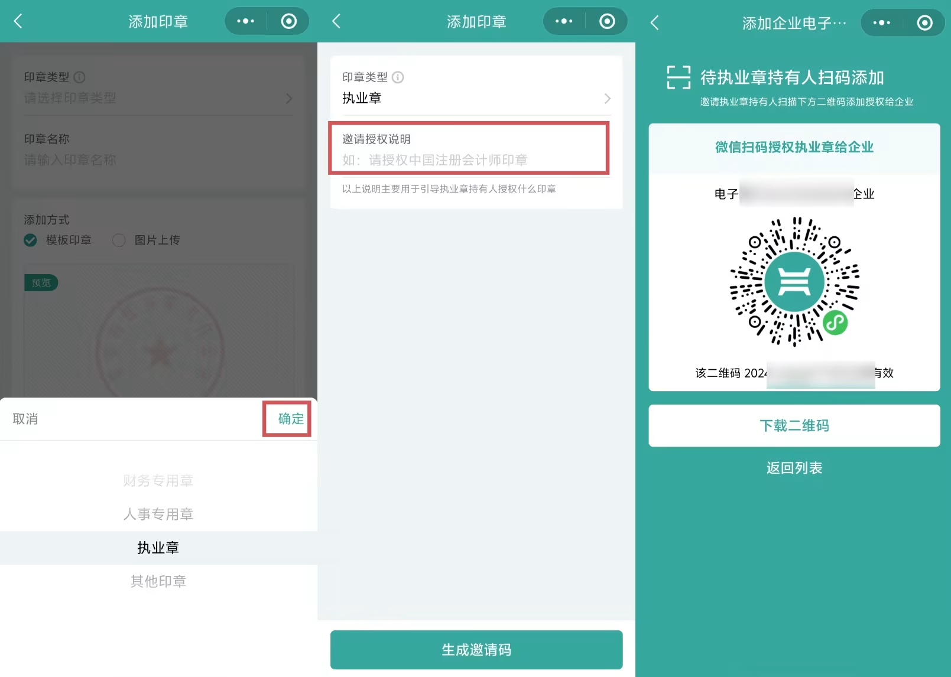Screen dimensions: 951x677
Task: Pick 财务专用章 in the seal type picker
Action: [x=158, y=481]
